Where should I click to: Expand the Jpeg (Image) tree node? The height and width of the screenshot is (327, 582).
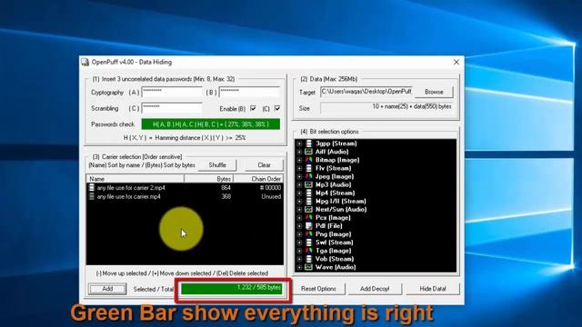coord(299,176)
